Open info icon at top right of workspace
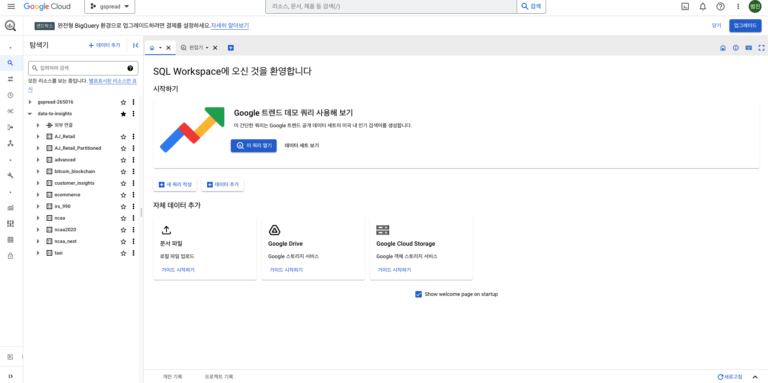Viewport: 768px width, 383px height. (736, 48)
